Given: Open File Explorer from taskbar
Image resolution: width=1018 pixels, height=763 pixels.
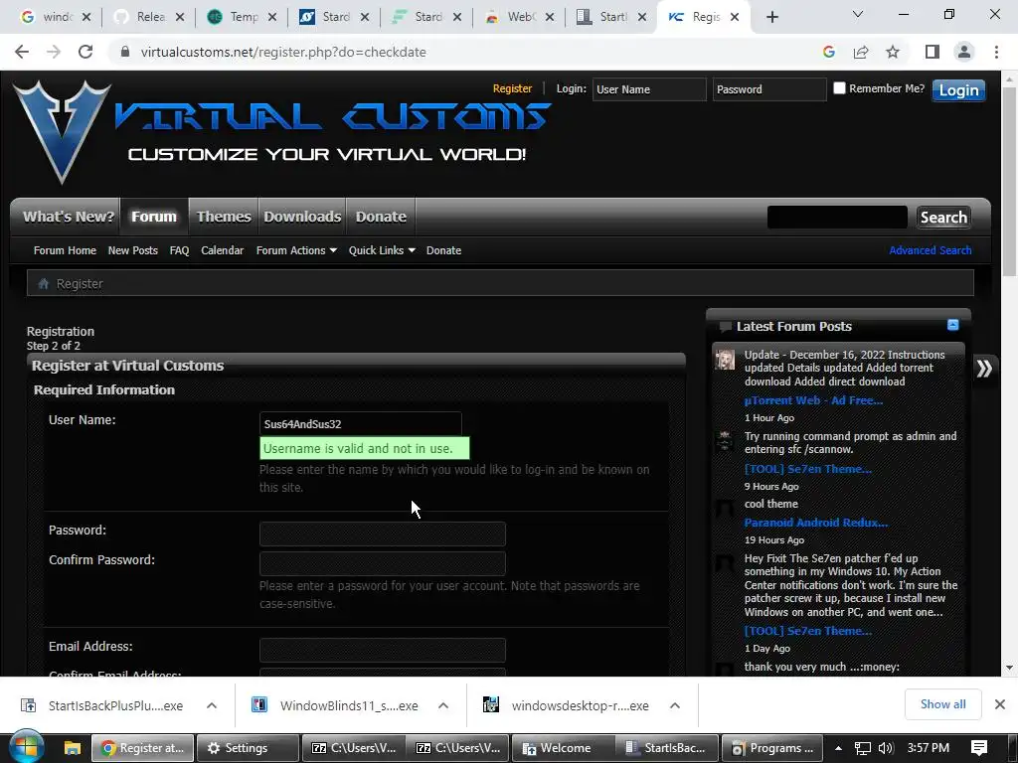Looking at the screenshot, I should point(72,748).
